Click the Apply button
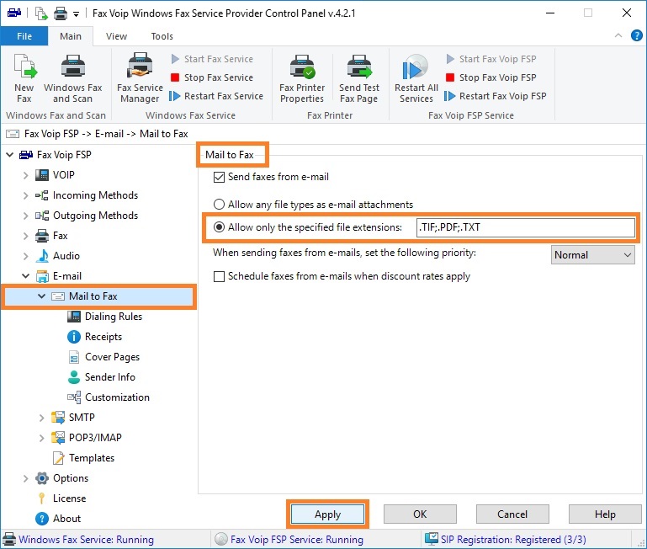Viewport: 647px width, 549px height. [x=327, y=514]
